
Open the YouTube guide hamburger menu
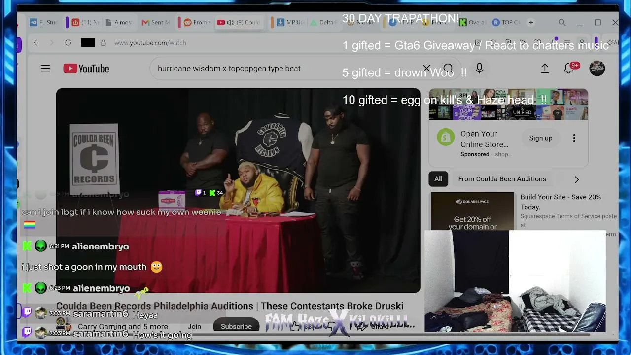[45, 69]
